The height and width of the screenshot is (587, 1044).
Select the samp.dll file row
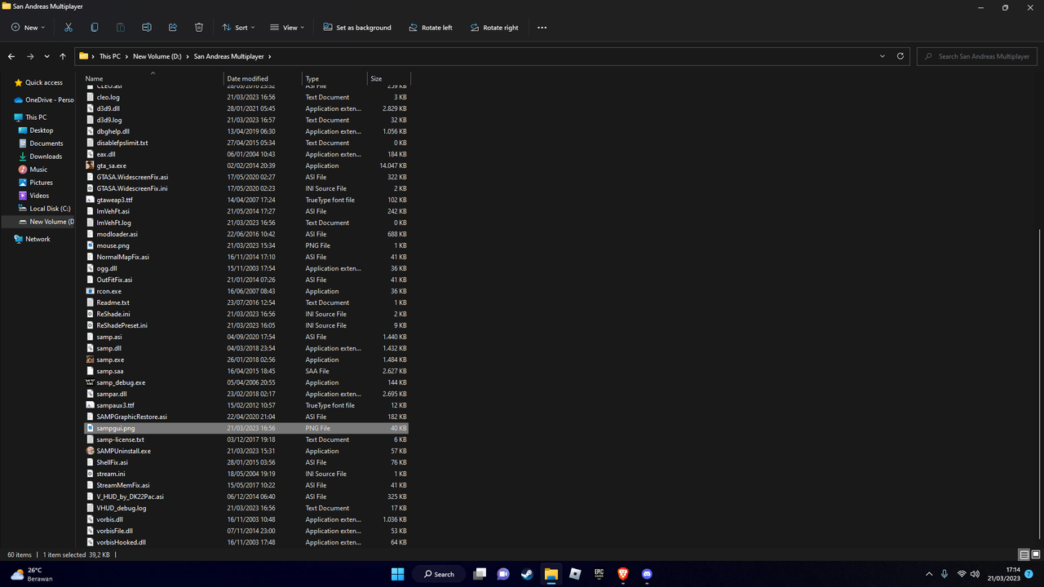(x=246, y=348)
